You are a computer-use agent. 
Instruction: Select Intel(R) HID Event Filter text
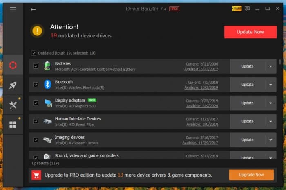[75, 124]
